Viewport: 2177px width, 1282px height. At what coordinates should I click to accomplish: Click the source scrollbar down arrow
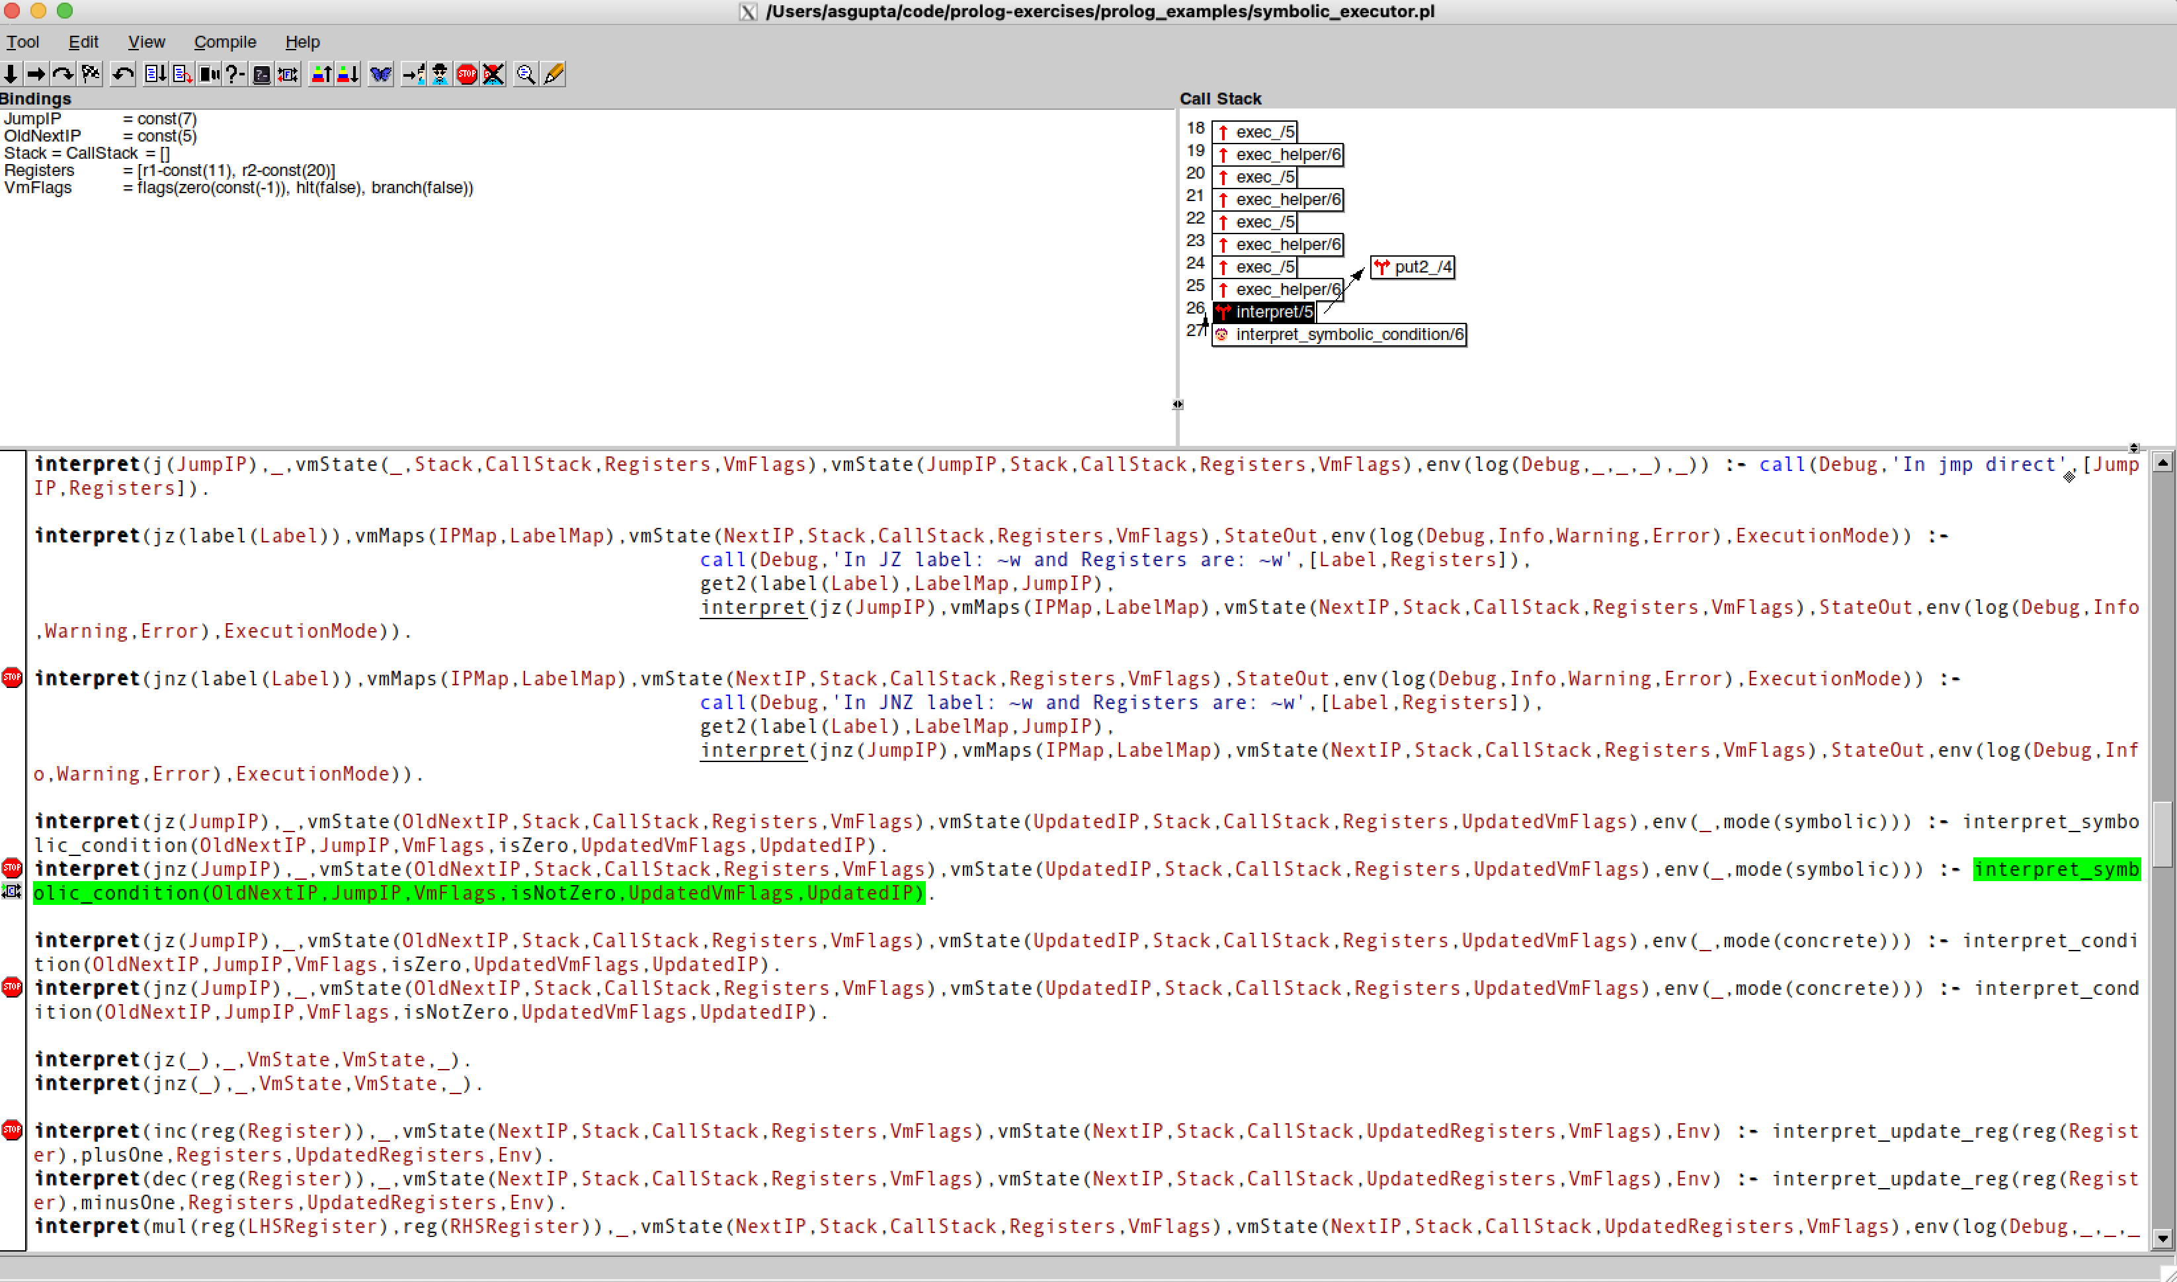(x=2161, y=1239)
